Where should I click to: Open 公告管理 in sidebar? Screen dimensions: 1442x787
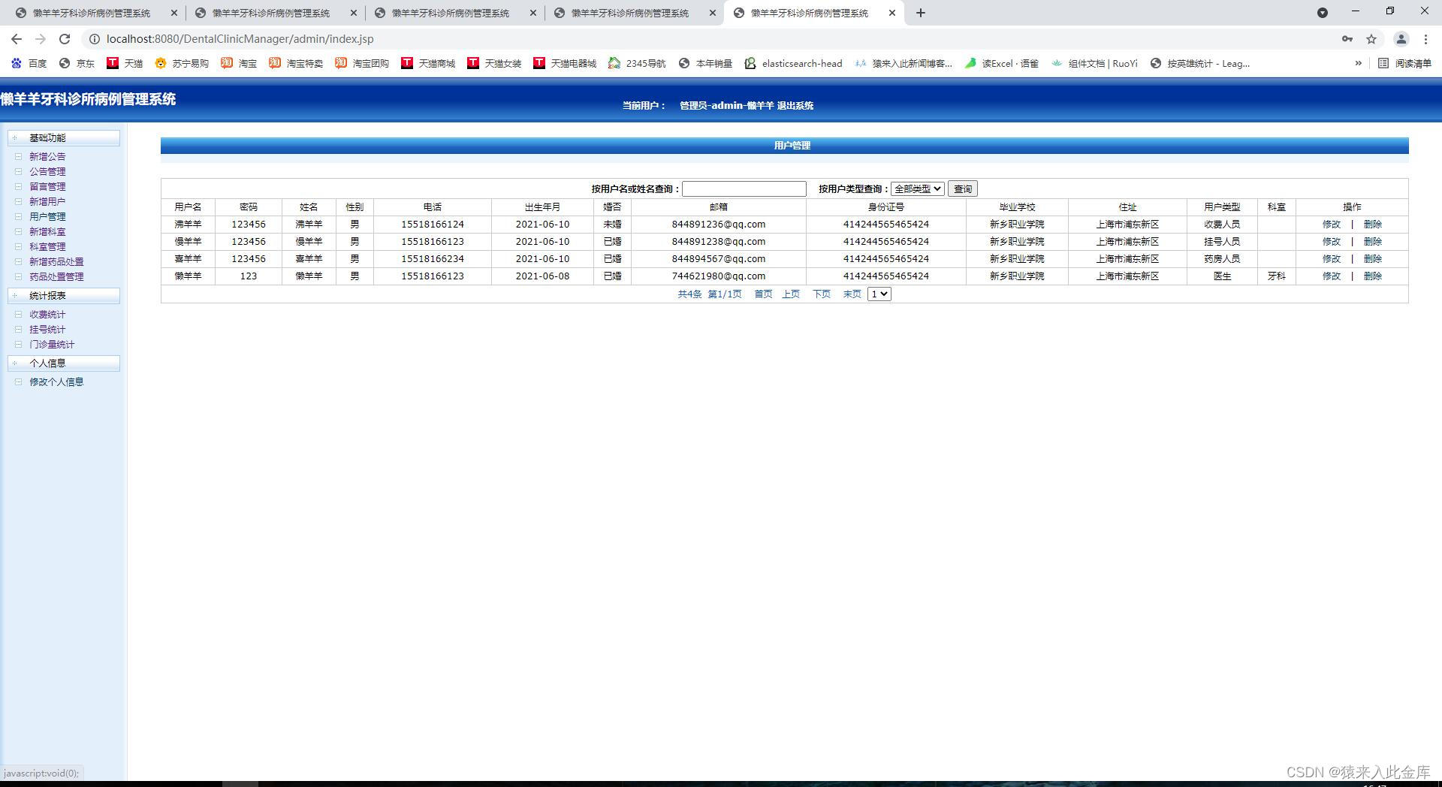(x=47, y=171)
